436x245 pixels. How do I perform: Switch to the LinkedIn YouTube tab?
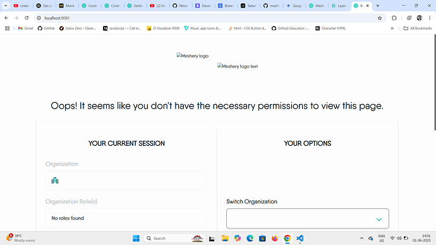pos(21,6)
